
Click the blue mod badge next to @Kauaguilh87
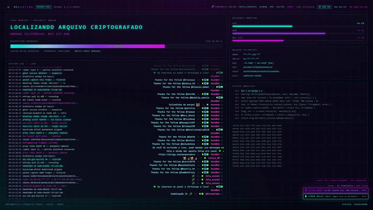(x=205, y=123)
